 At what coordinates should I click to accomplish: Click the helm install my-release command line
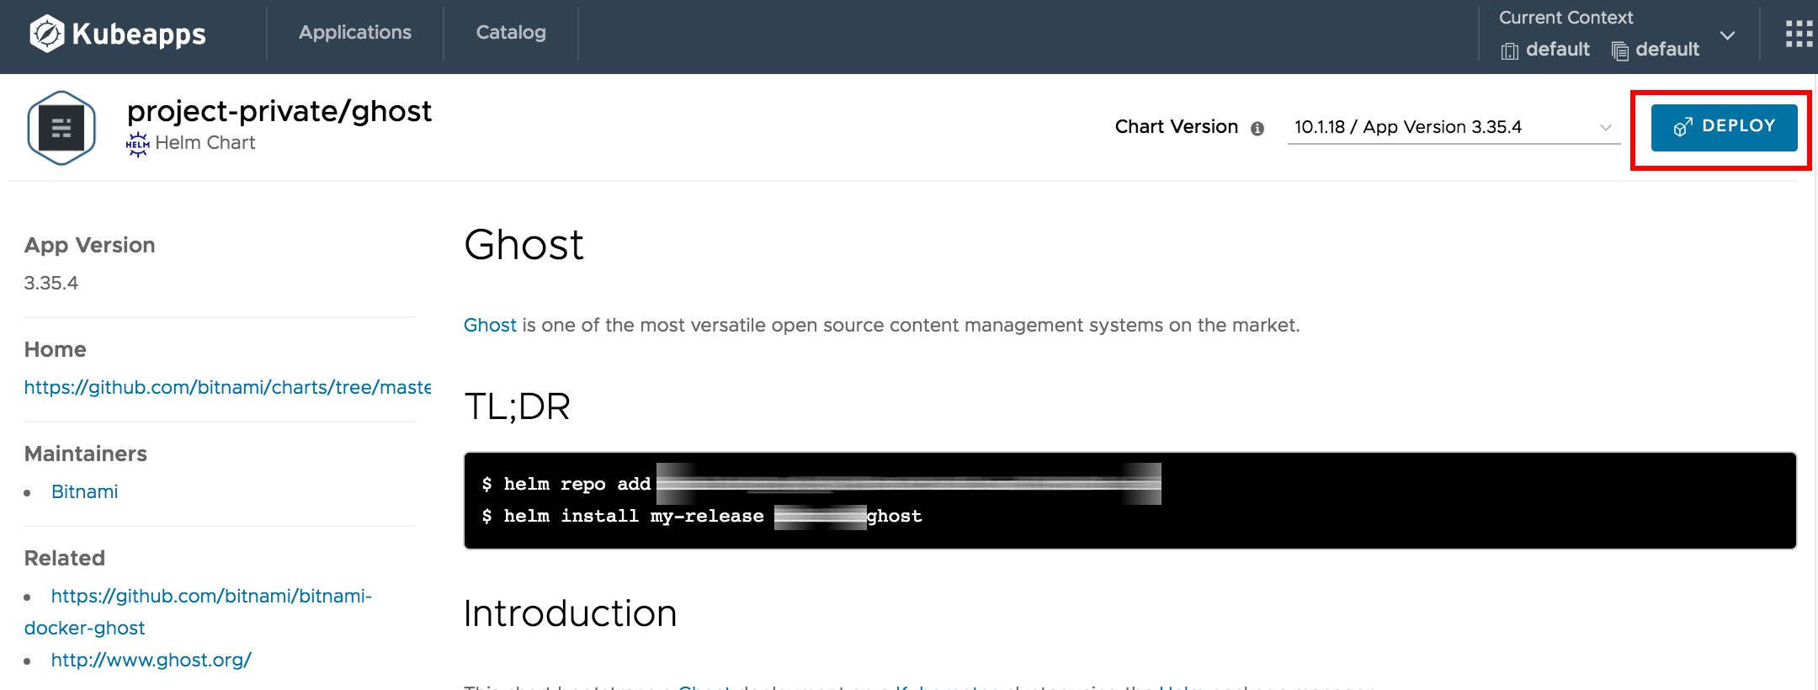(702, 516)
